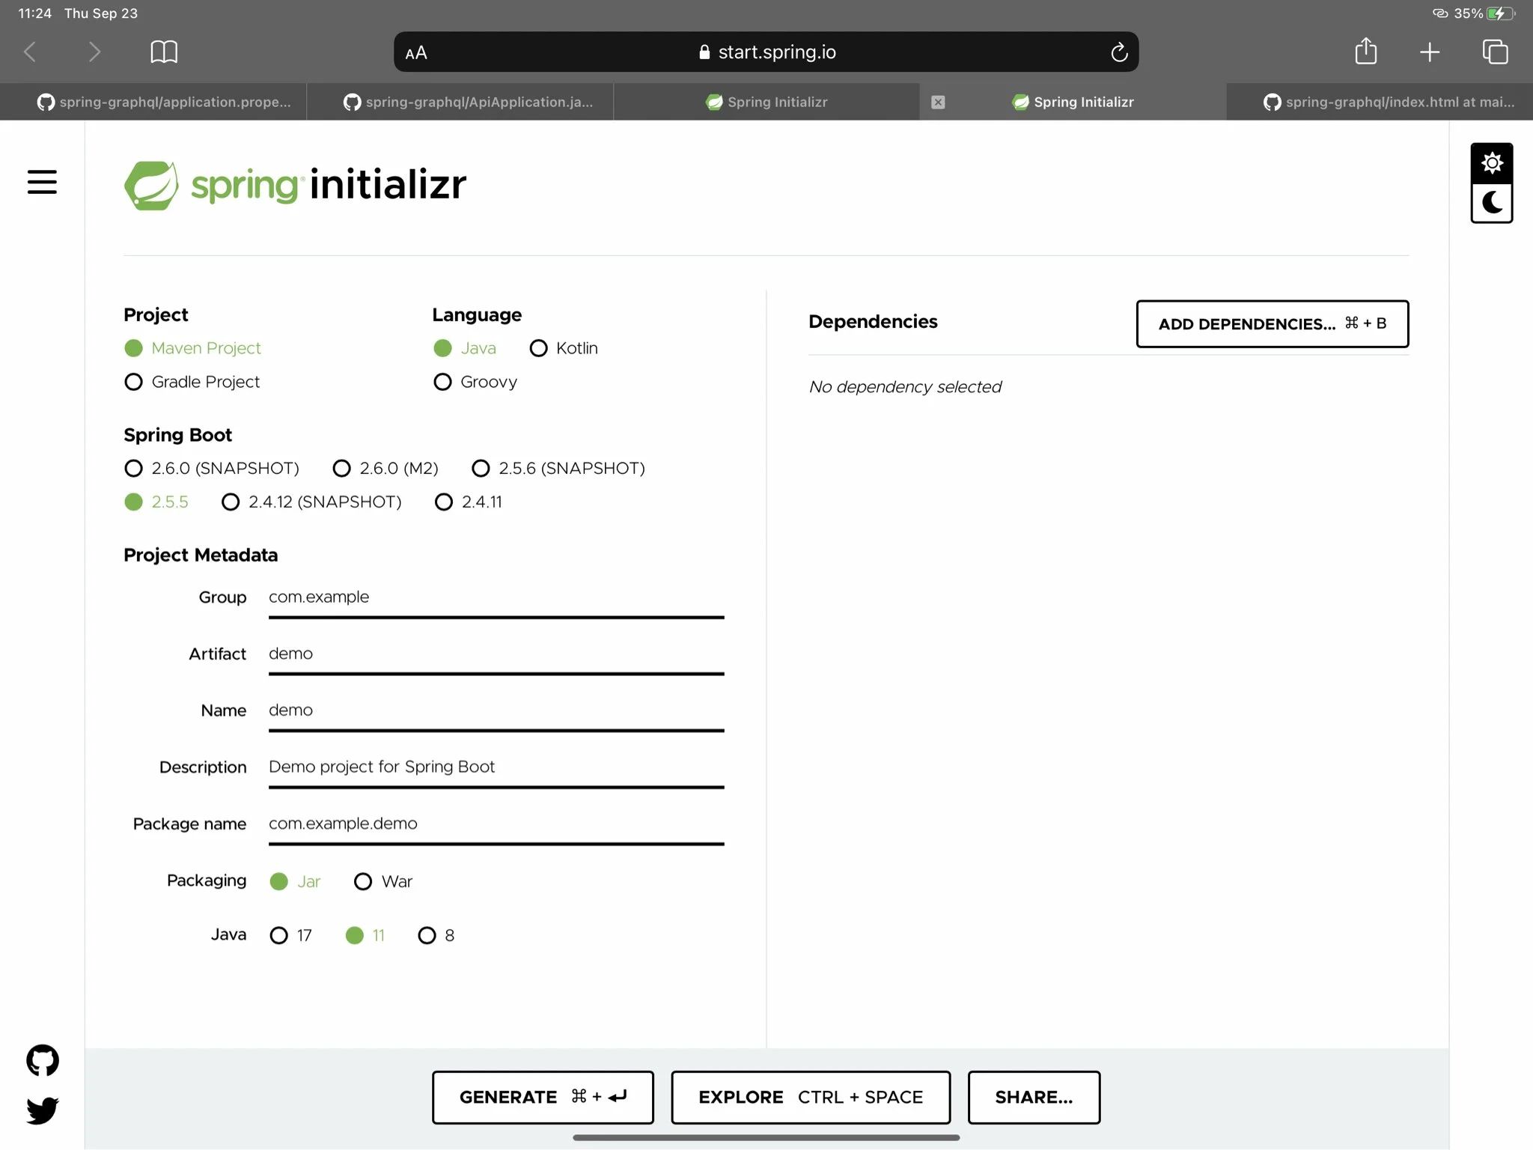Click the SHARE... button
This screenshot has height=1150, width=1533.
coord(1034,1097)
